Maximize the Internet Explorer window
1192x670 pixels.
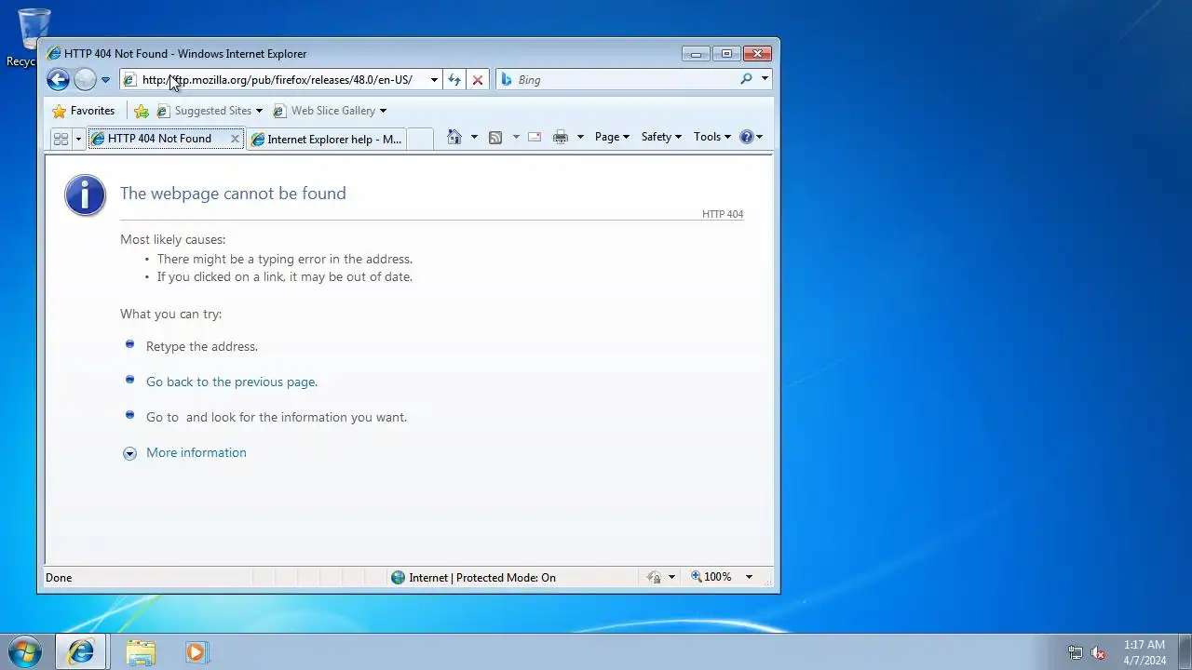point(726,54)
